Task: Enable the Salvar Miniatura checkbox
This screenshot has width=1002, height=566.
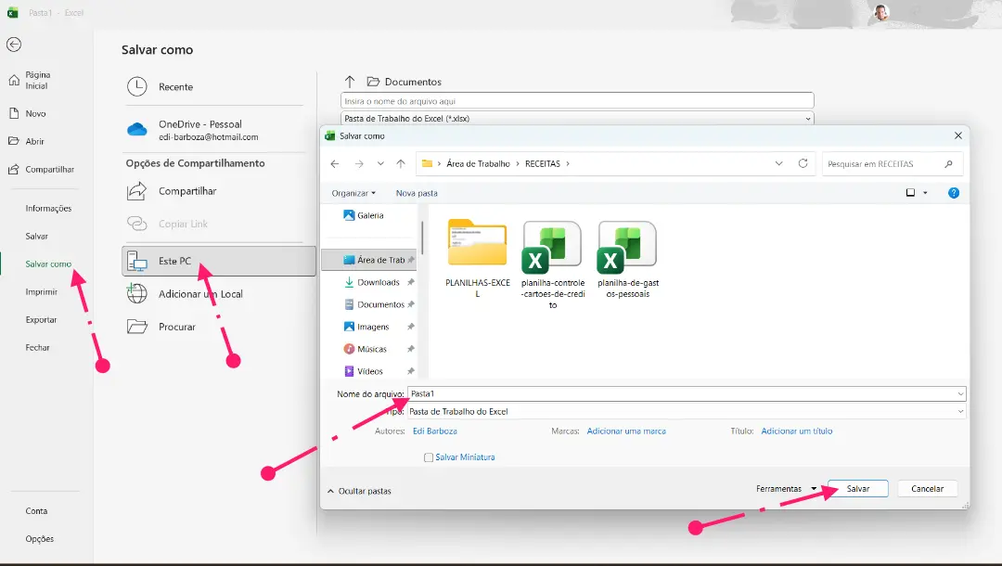Action: tap(429, 457)
